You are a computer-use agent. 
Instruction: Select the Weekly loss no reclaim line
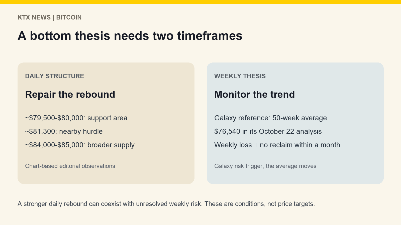tap(277, 145)
